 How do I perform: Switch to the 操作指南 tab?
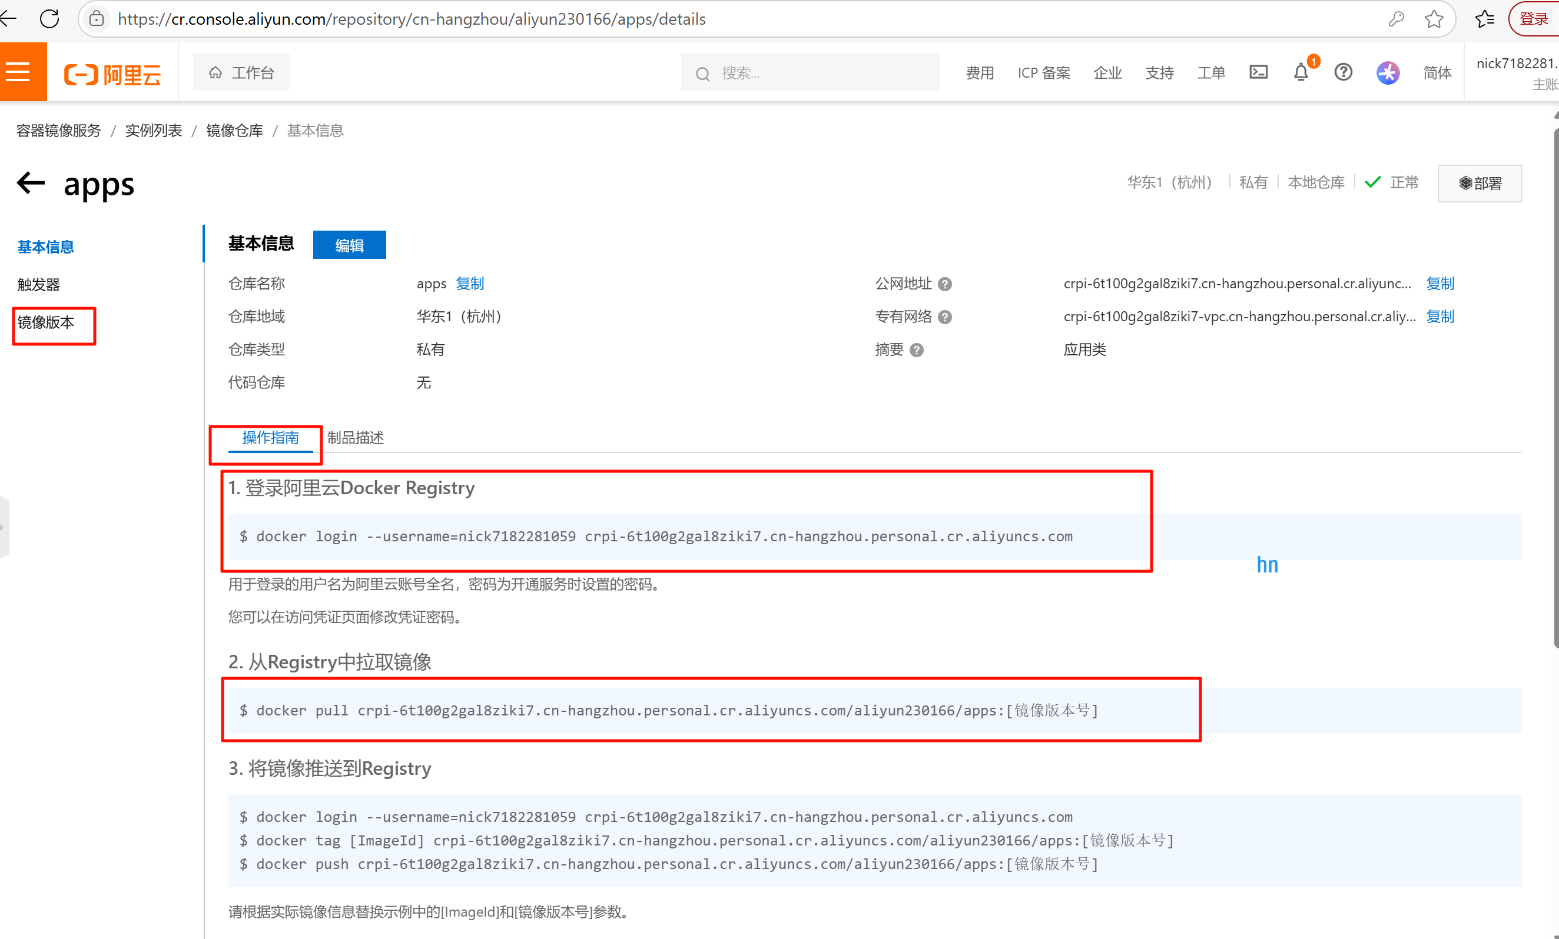270,438
